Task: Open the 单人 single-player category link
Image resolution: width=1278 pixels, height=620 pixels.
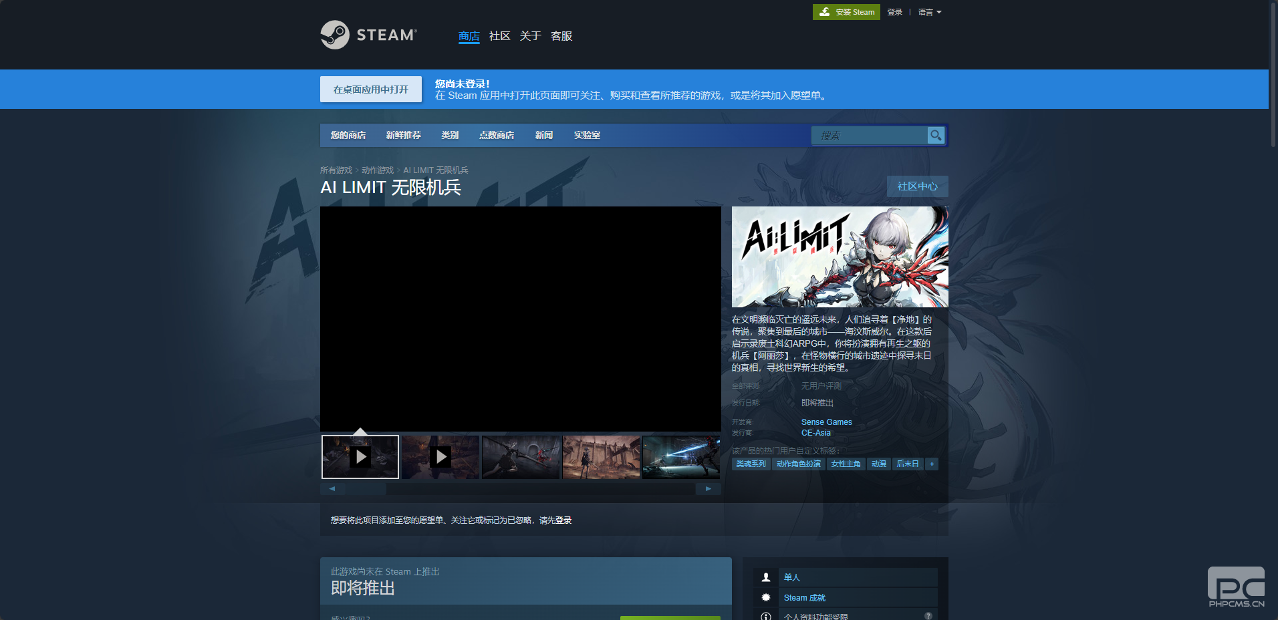Action: [x=792, y=577]
